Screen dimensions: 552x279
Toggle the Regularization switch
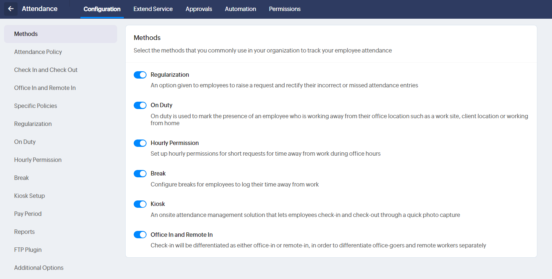click(x=140, y=75)
